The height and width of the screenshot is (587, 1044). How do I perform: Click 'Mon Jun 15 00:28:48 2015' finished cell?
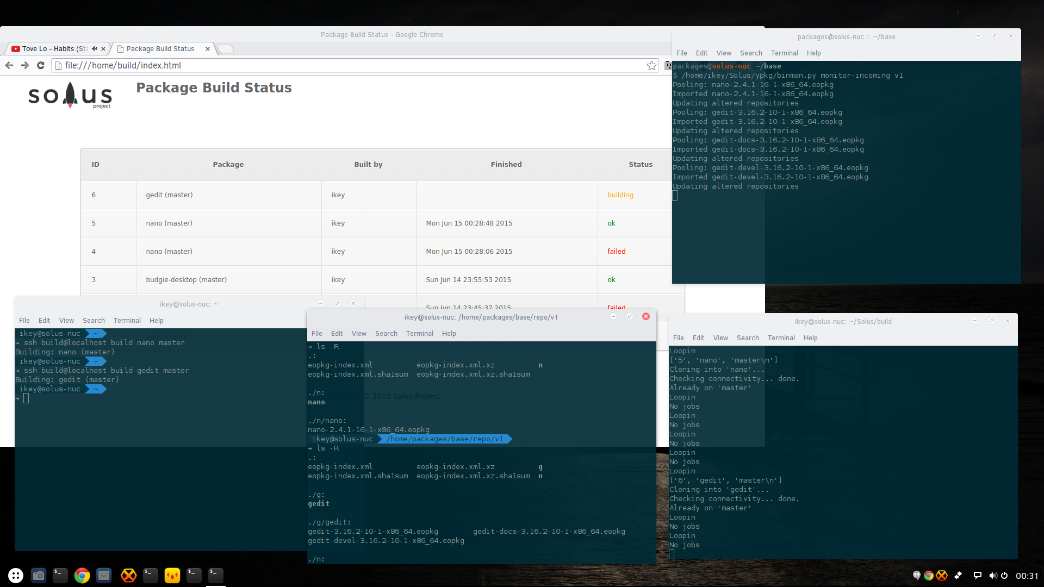pyautogui.click(x=507, y=223)
